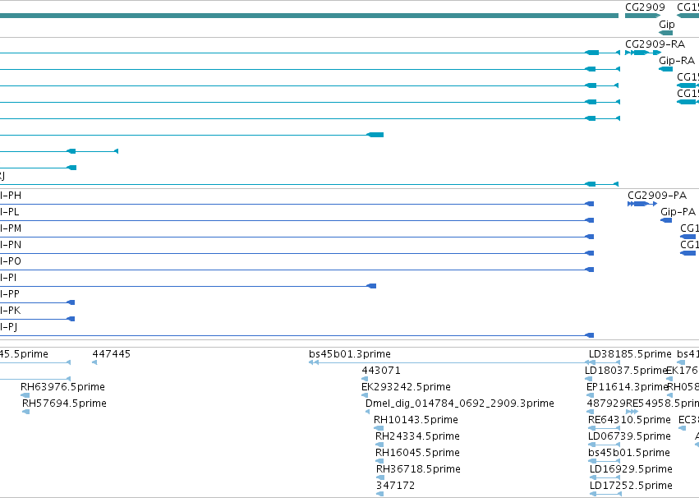Image resolution: width=699 pixels, height=498 pixels.
Task: Click the Gip gene arrow glyph
Action: coord(665,33)
